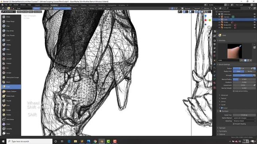Viewport: 257px width, 144px height.
Task: Enable Grab Active Vertex checkbox
Action: tap(234, 91)
